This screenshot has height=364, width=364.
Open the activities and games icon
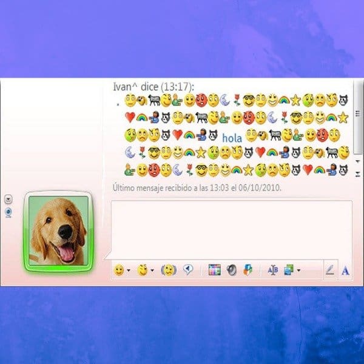pos(248,270)
